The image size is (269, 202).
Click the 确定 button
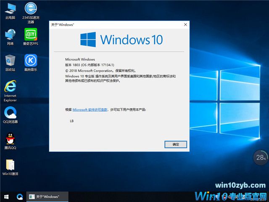[176, 144]
